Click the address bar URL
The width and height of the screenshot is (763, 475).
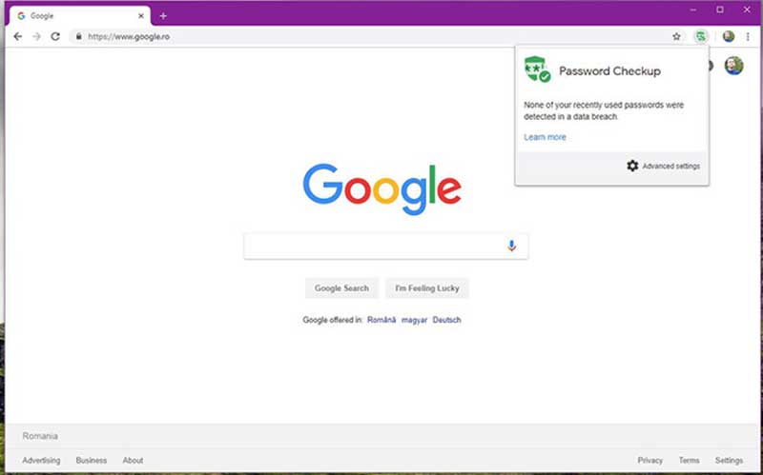point(129,36)
